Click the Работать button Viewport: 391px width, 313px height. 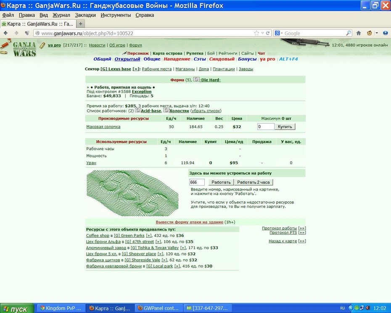(221, 182)
